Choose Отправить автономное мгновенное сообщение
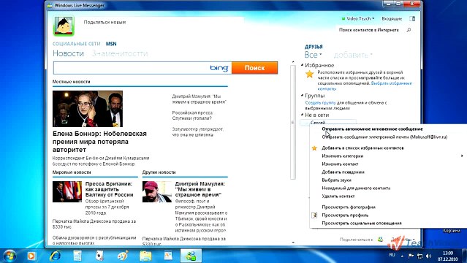This screenshot has height=263, width=467. point(372,129)
